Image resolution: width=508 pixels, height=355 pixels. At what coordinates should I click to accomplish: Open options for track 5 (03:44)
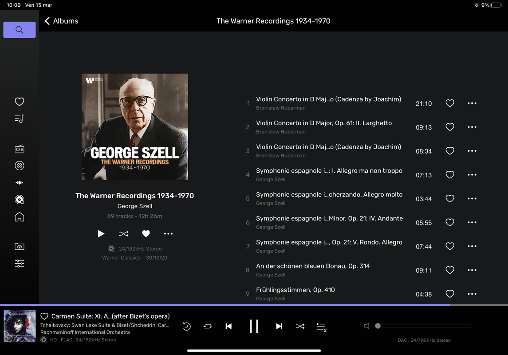click(x=472, y=198)
